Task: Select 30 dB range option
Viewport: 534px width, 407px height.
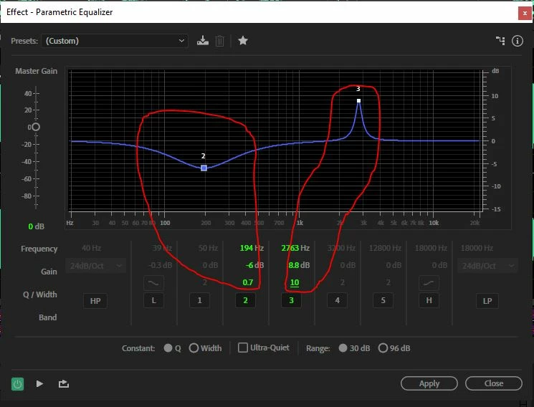Action: click(x=343, y=348)
